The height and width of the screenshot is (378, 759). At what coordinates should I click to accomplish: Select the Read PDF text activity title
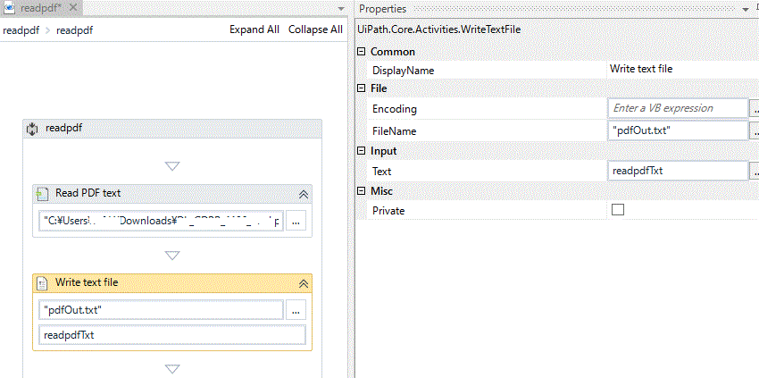point(88,193)
